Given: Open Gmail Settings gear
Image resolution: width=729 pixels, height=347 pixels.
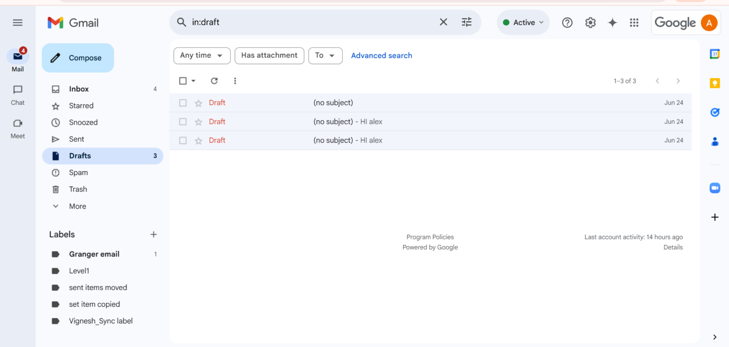Looking at the screenshot, I should [x=590, y=22].
